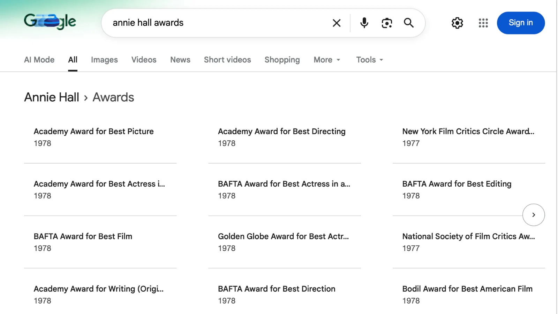
Task: Click the Google doodle logo
Action: [50, 22]
